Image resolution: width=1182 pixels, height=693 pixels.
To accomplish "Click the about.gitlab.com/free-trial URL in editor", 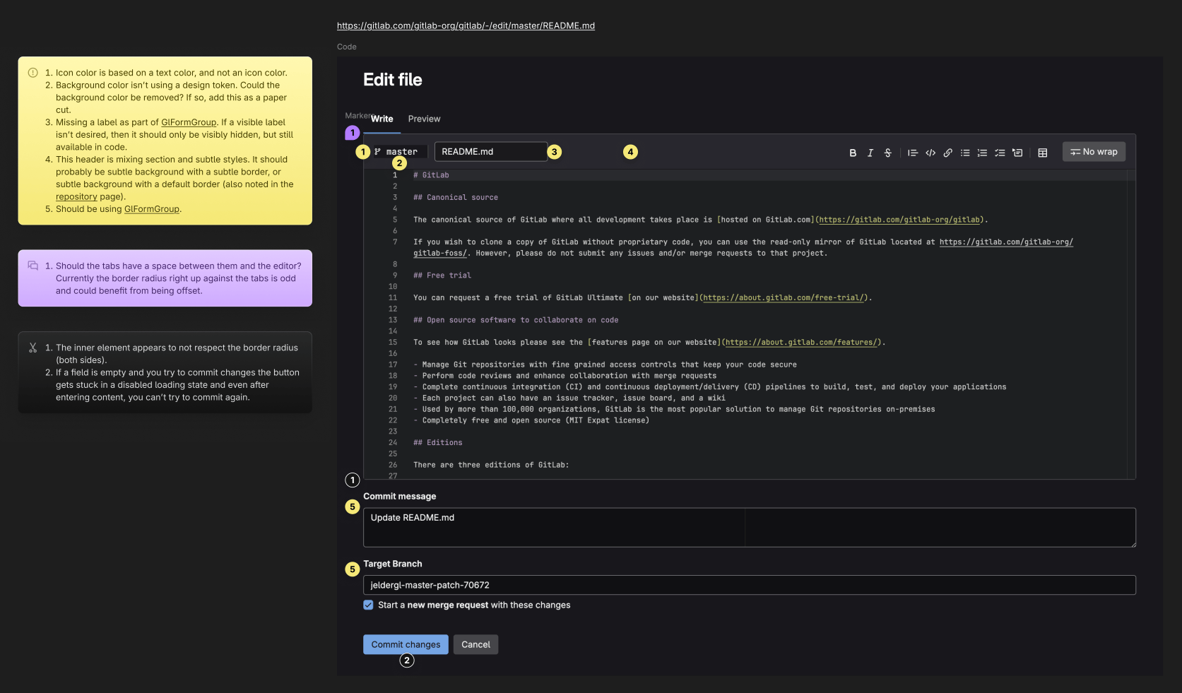I will coord(784,298).
